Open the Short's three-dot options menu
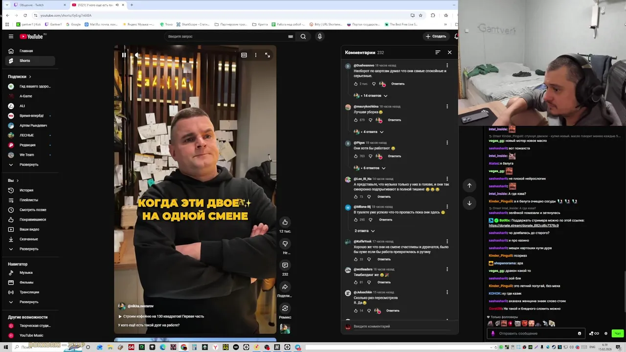This screenshot has height=352, width=626. (255, 55)
